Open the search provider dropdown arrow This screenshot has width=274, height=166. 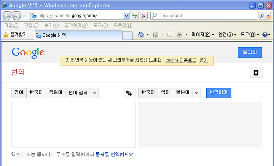pos(268,16)
